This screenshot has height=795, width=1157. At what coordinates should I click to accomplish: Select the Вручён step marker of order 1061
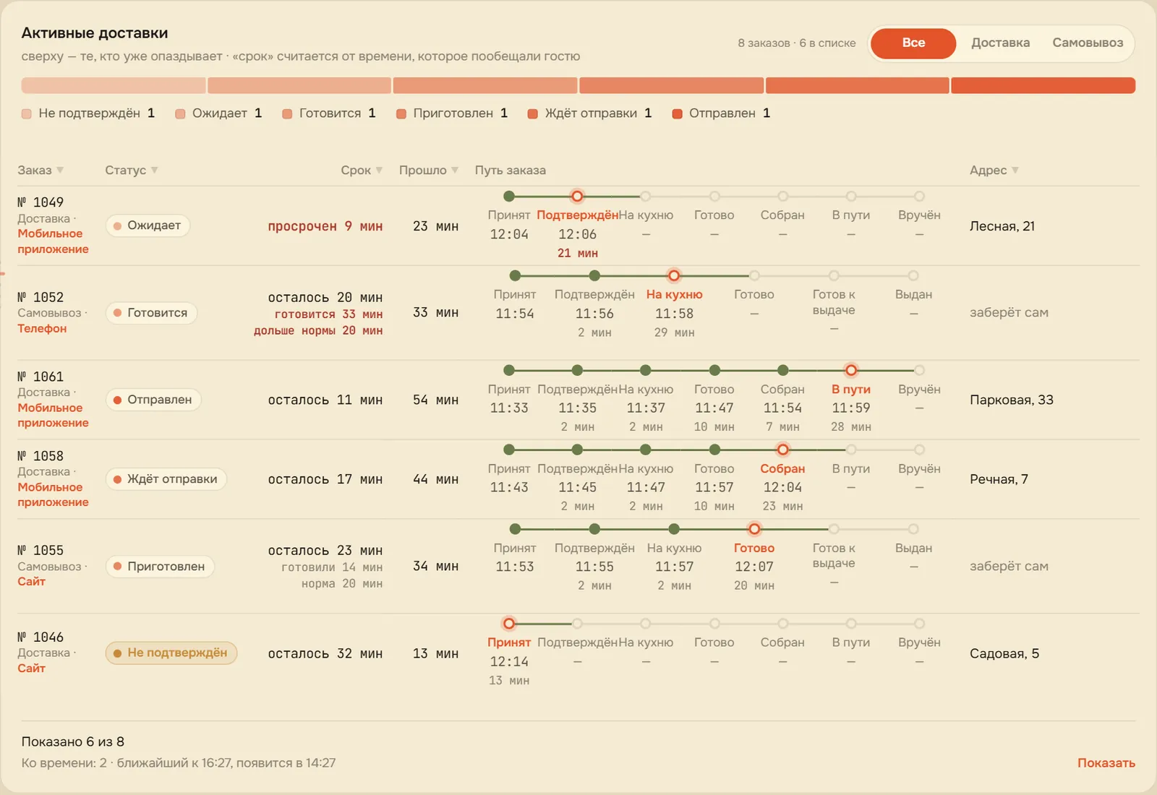pyautogui.click(x=919, y=370)
